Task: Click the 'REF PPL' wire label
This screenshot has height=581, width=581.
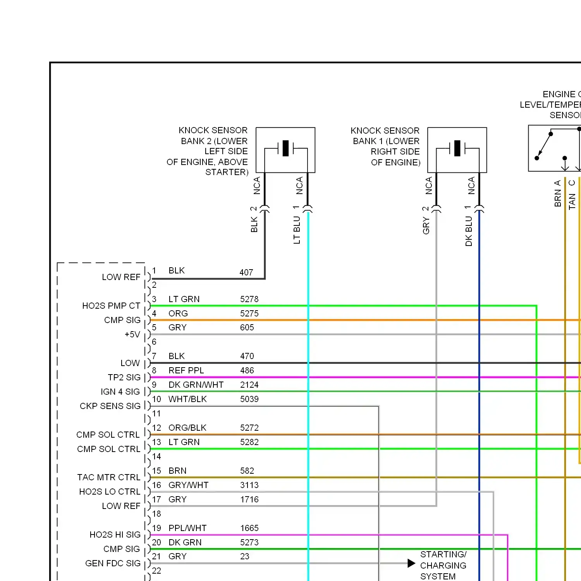Action: point(186,371)
